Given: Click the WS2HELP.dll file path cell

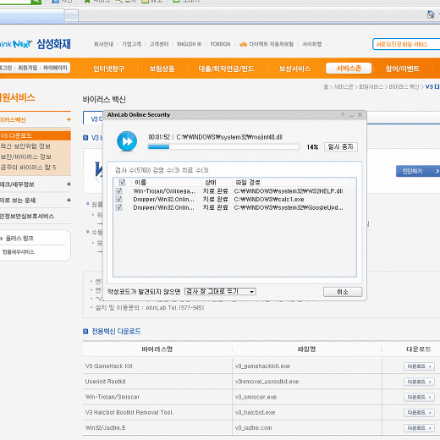Looking at the screenshot, I should (289, 191).
